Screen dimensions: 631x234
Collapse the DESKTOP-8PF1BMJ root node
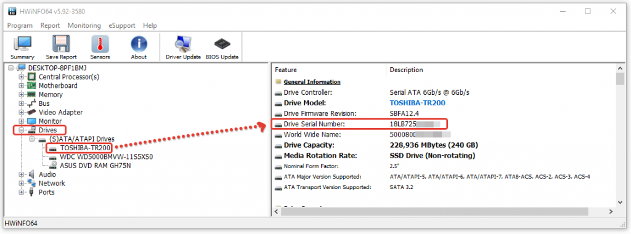pos(10,68)
